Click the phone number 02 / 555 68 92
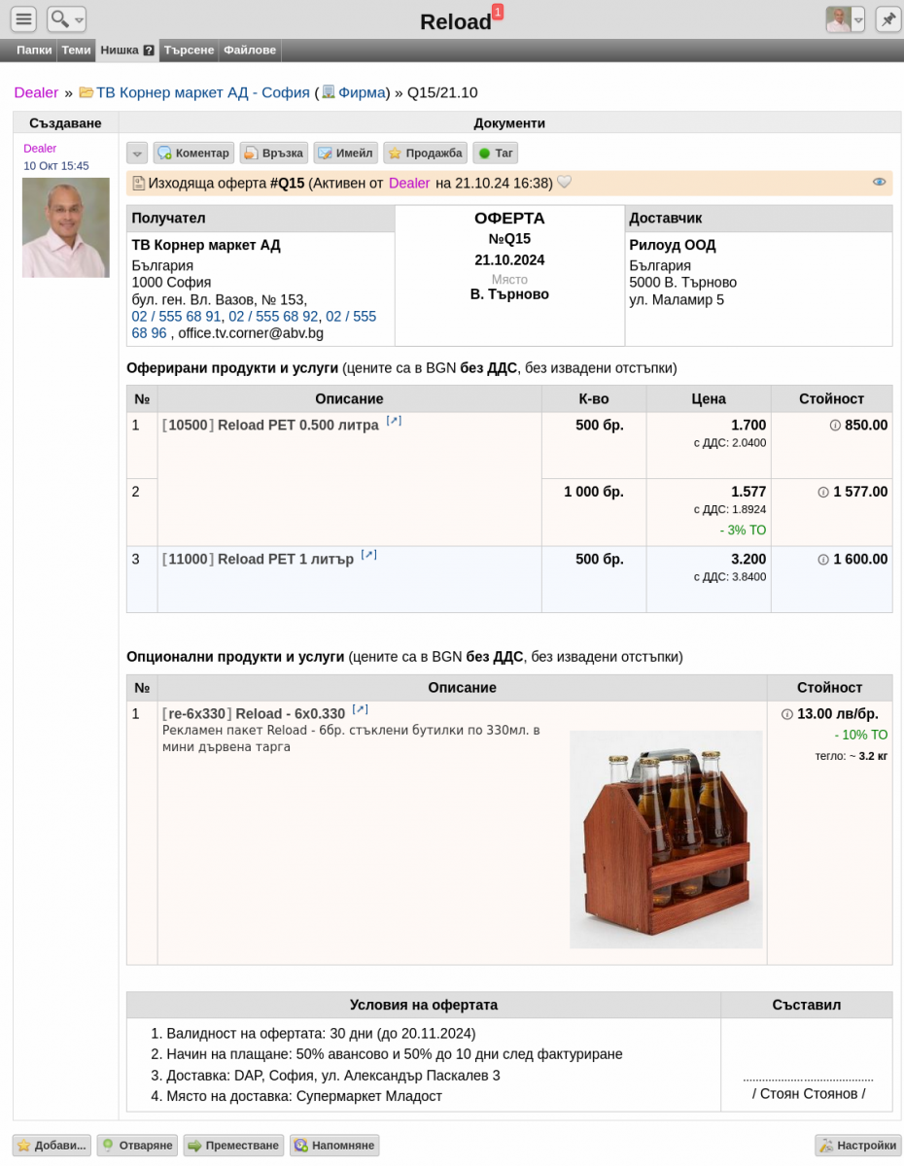Image resolution: width=904 pixels, height=1166 pixels. pos(273,317)
